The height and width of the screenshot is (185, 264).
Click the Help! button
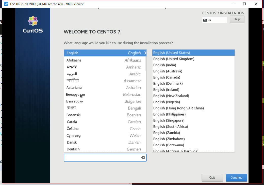[x=237, y=19]
